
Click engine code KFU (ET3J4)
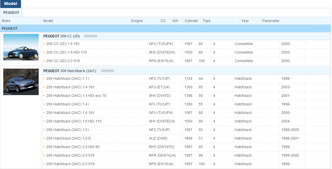159,87
